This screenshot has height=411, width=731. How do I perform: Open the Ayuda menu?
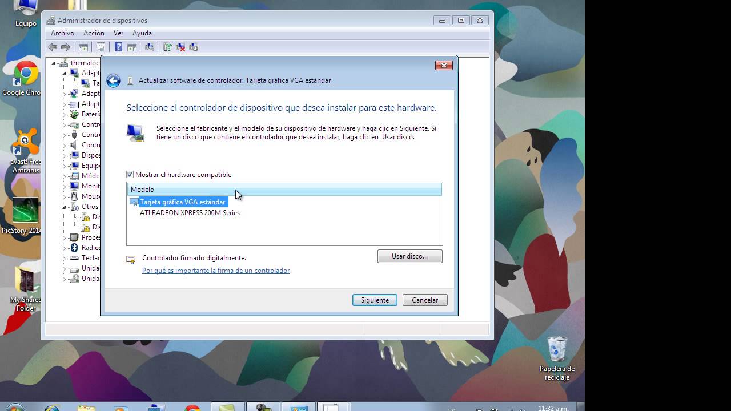tap(142, 33)
